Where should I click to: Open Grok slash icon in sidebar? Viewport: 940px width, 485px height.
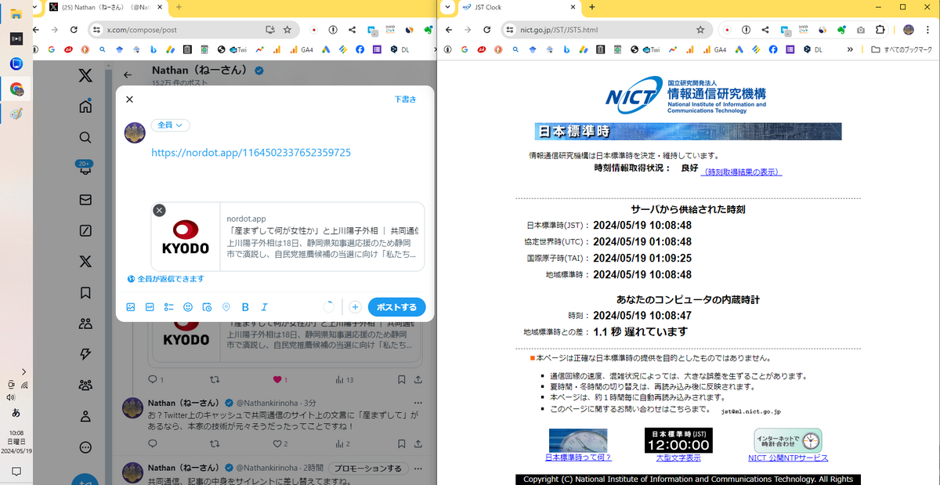coord(85,230)
